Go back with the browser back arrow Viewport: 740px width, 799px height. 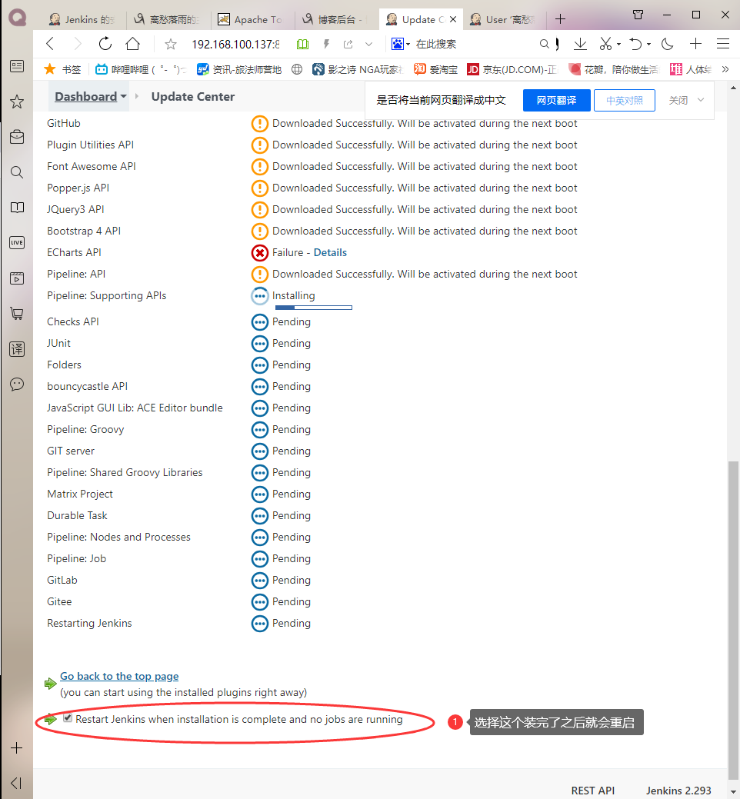pos(50,44)
